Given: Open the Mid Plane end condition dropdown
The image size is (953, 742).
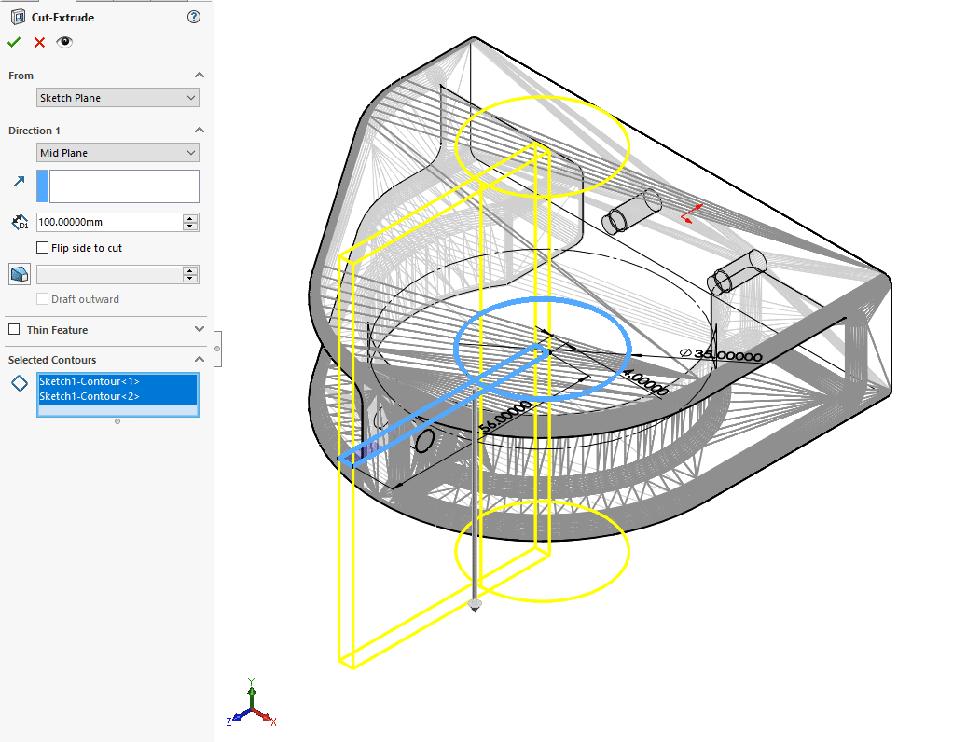Looking at the screenshot, I should tap(117, 152).
